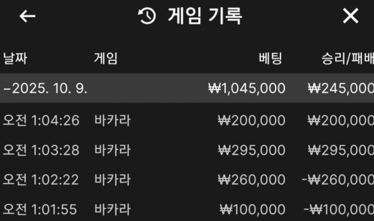Click the 게임 기록 title
374x221 pixels.
tap(205, 16)
